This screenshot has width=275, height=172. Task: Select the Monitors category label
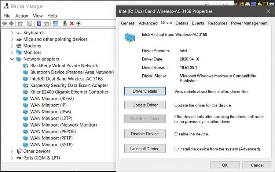32,52
